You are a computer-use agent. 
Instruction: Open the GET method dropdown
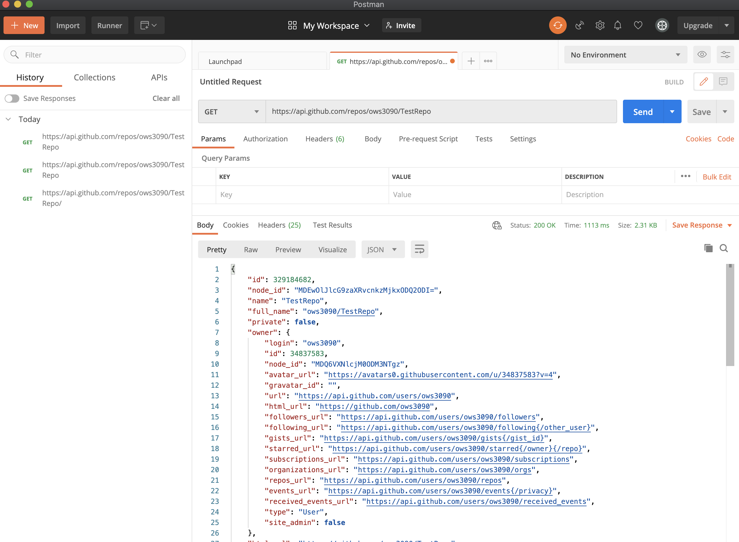pyautogui.click(x=231, y=112)
